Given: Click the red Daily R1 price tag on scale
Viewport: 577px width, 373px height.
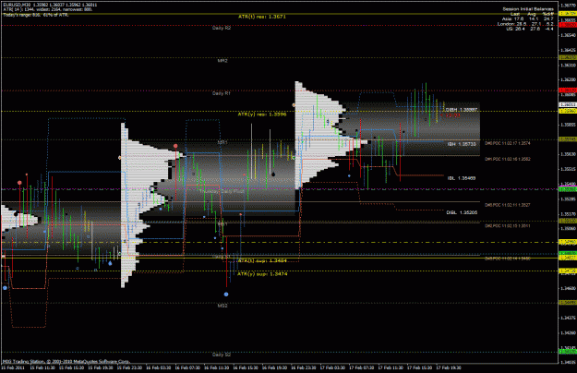Looking at the screenshot, I should click(x=568, y=90).
